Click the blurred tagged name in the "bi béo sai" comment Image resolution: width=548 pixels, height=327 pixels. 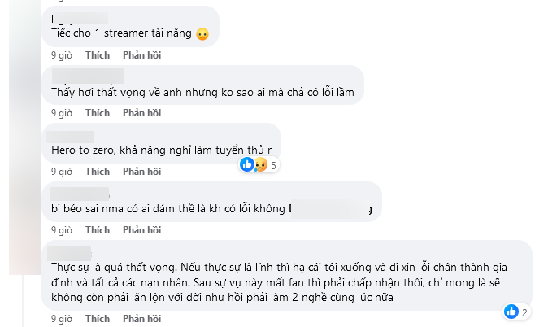coord(330,209)
